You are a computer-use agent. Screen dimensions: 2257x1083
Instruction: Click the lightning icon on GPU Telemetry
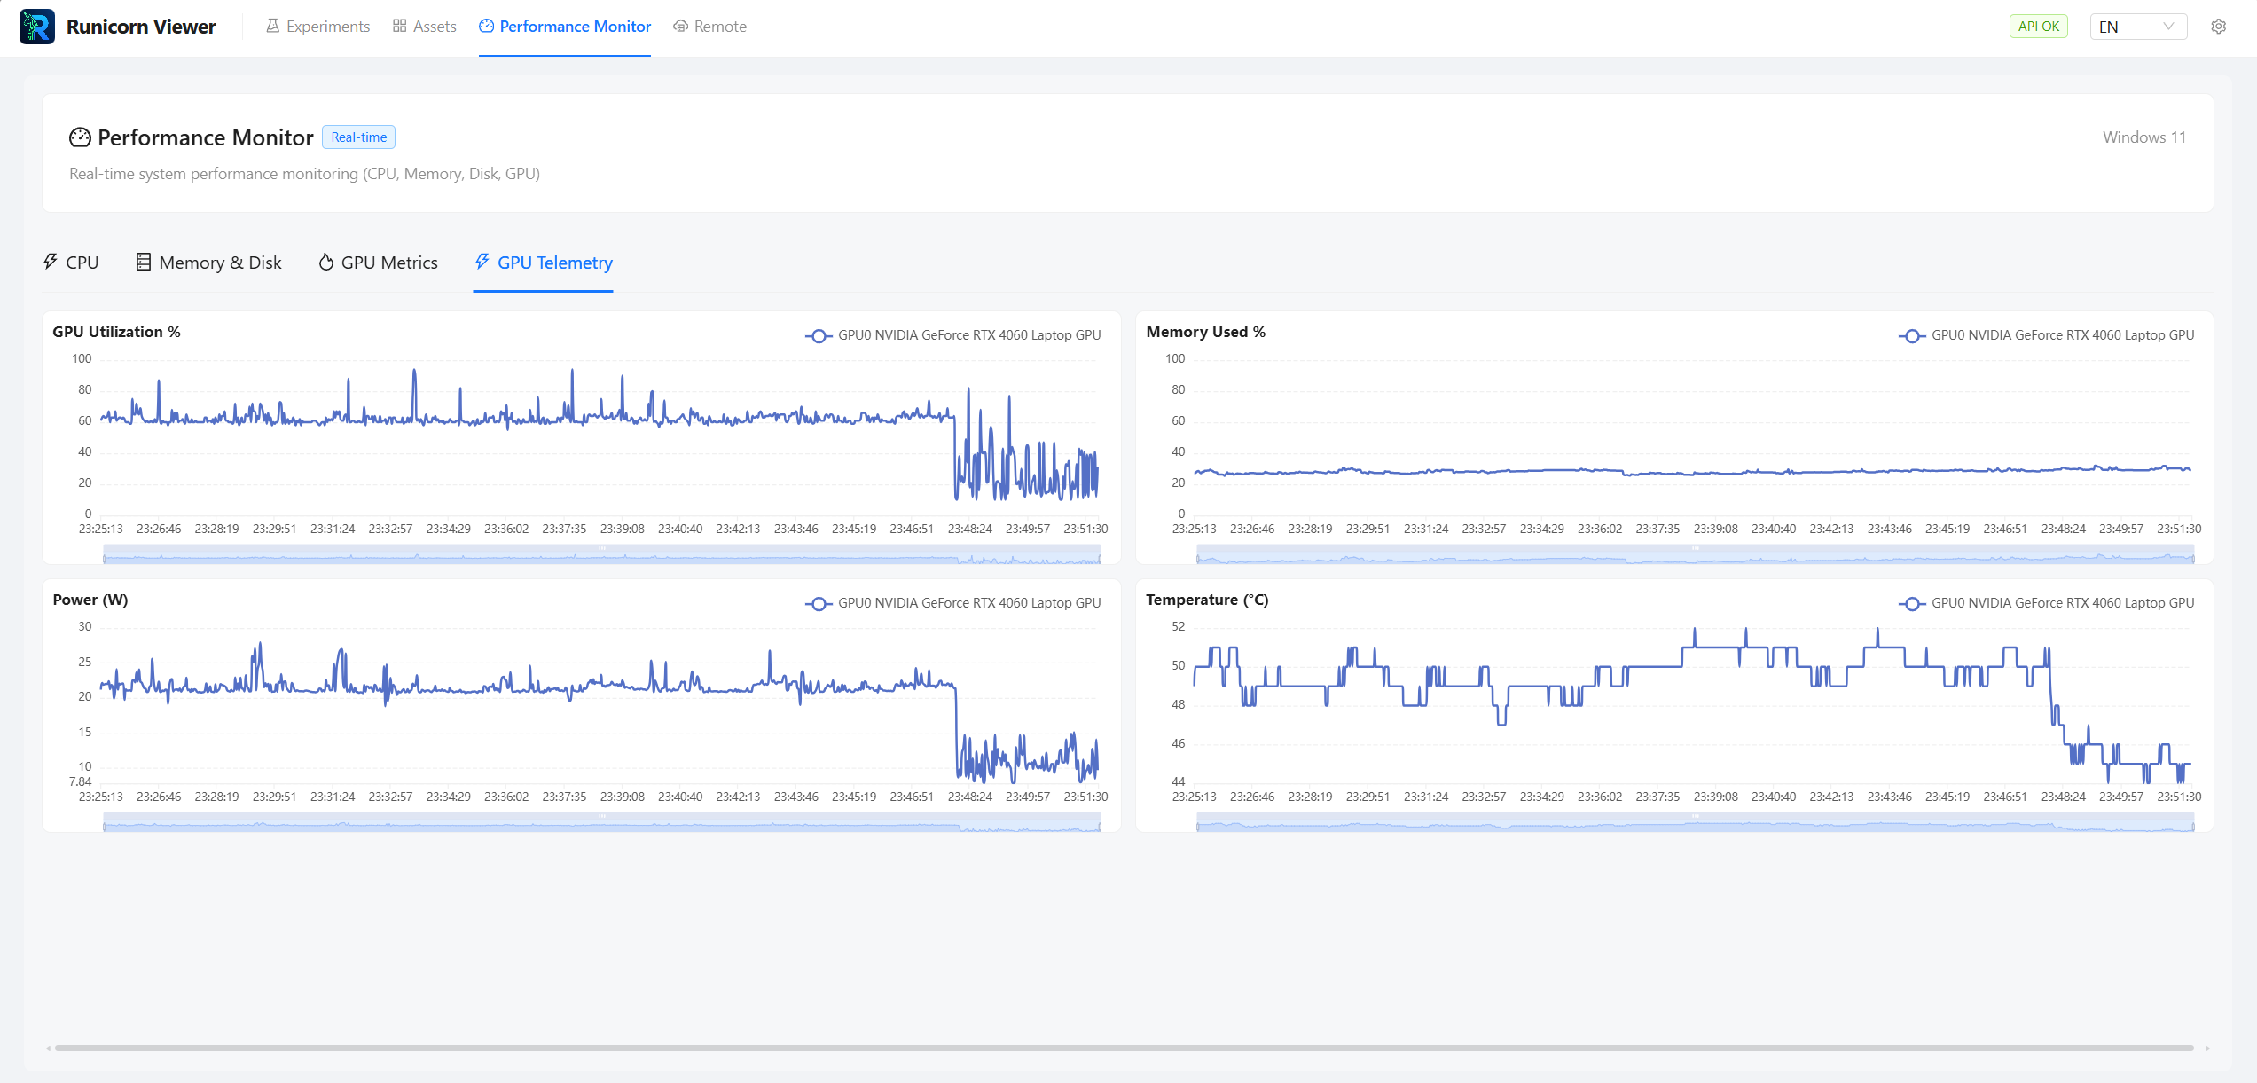482,262
